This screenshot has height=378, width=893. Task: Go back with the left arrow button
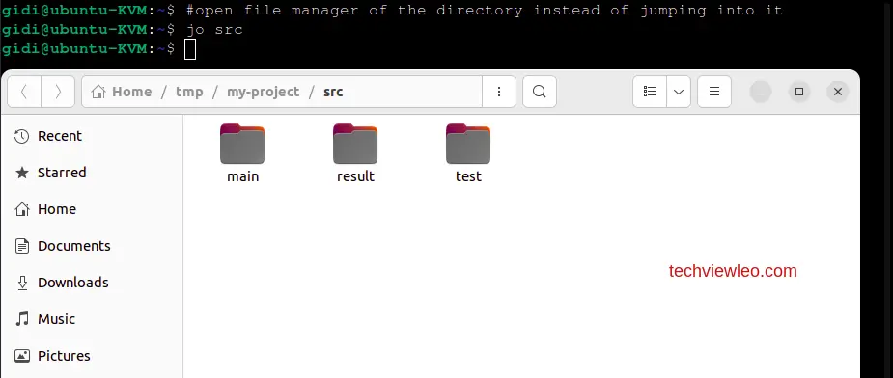point(24,92)
